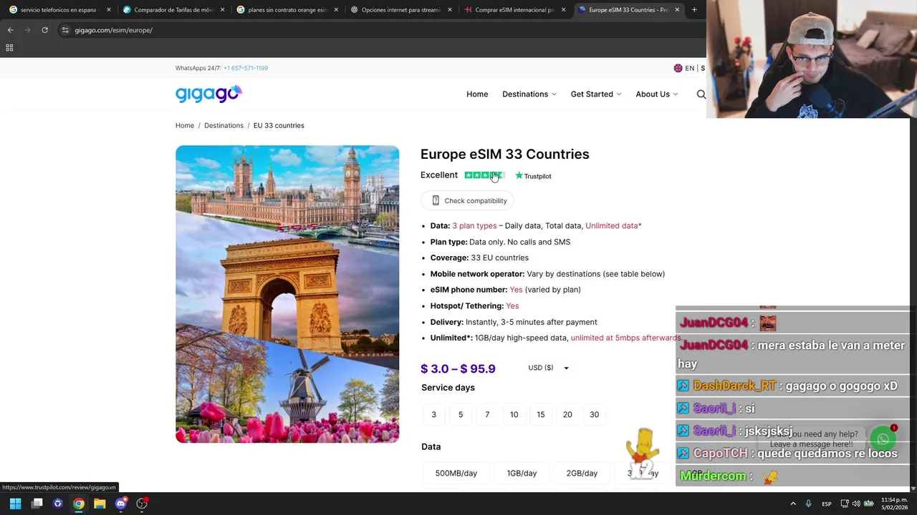Image resolution: width=917 pixels, height=515 pixels.
Task: Open the Windows Start menu
Action: tap(15, 504)
